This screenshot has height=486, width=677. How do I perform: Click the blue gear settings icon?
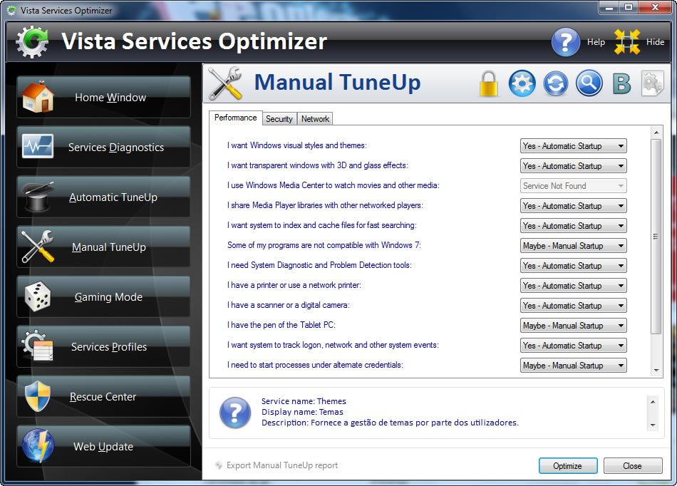(x=522, y=83)
